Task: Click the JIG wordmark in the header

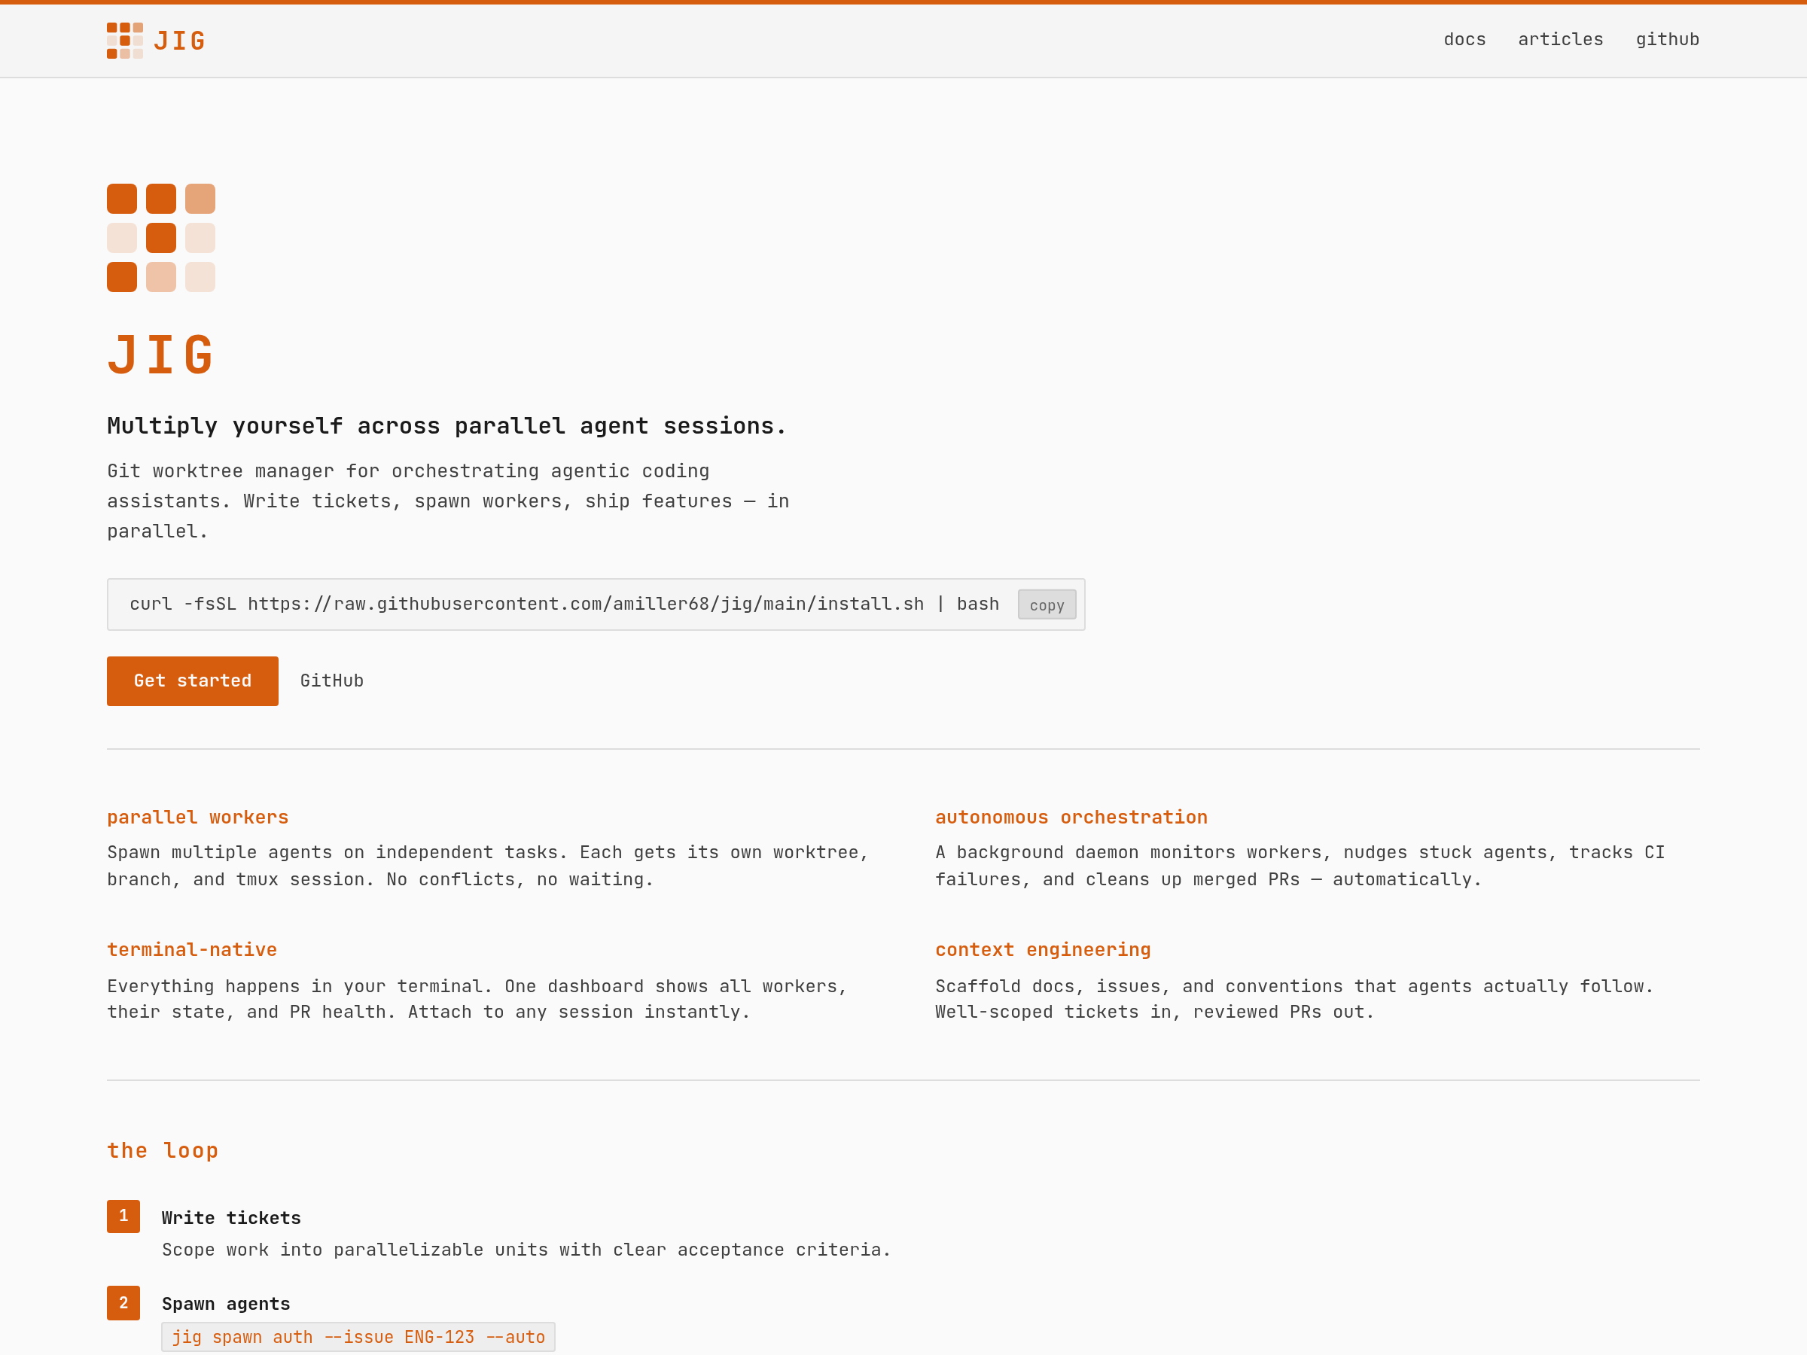Action: [180, 41]
